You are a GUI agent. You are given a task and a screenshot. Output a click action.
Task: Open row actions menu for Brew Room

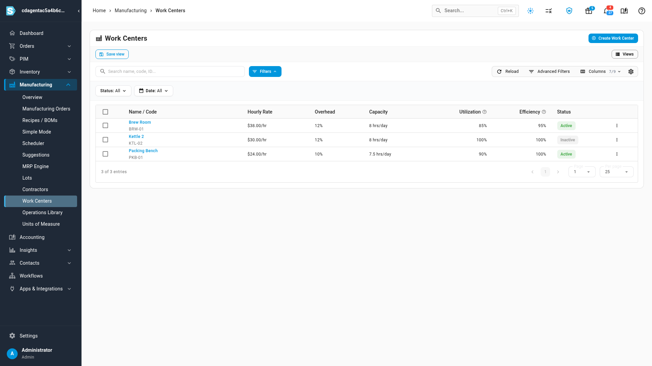coord(617,126)
